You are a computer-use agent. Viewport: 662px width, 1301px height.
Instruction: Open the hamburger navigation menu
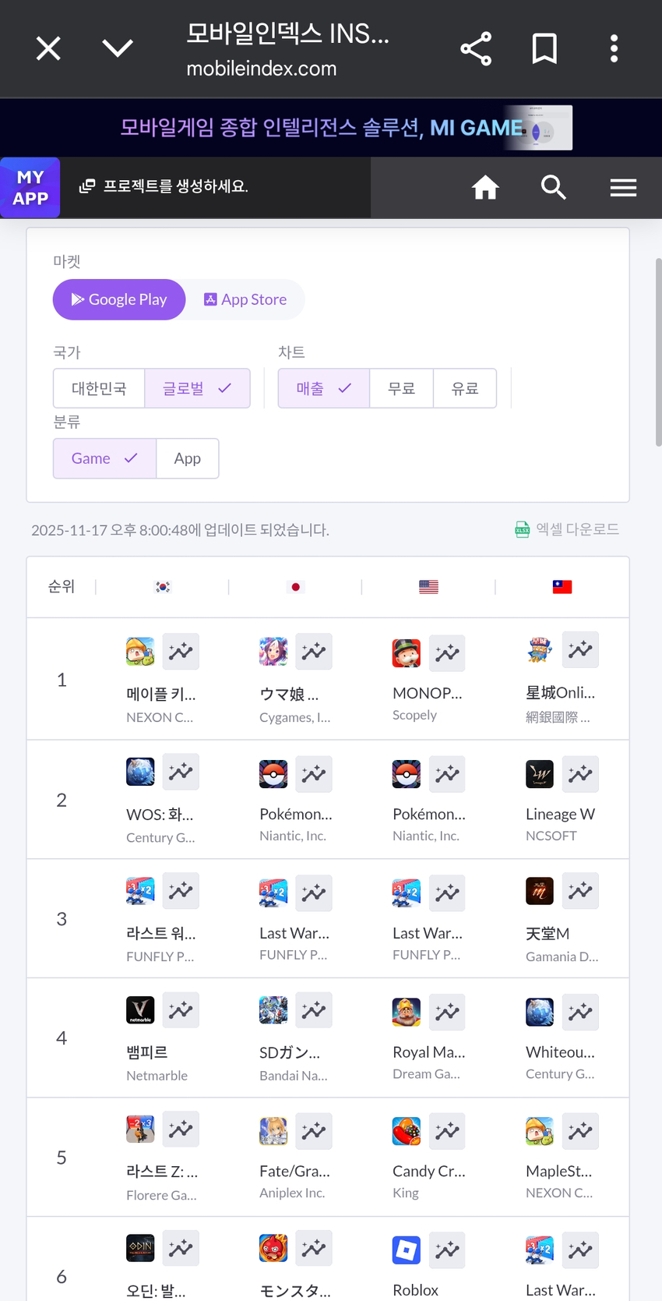pos(623,187)
